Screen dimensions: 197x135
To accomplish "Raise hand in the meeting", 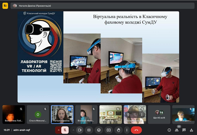I will click(118, 130).
